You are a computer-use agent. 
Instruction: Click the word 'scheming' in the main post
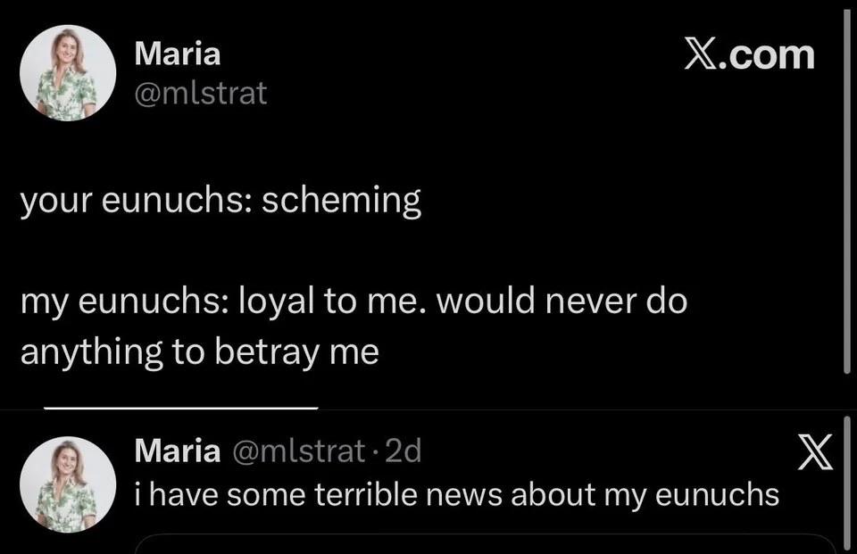(x=342, y=201)
